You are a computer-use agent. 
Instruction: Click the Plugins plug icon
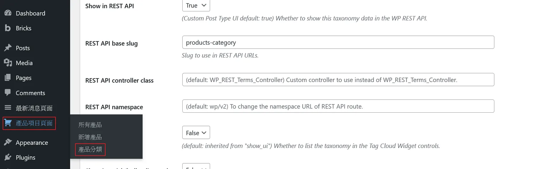coord(8,158)
